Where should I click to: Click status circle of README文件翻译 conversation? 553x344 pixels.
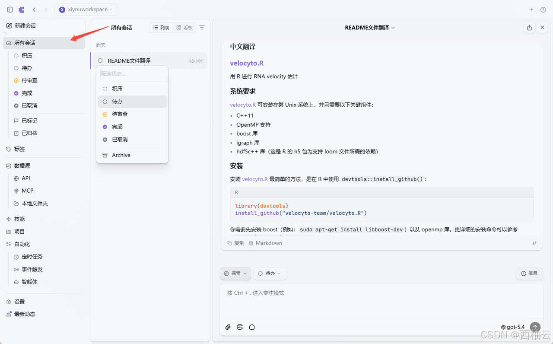(100, 61)
